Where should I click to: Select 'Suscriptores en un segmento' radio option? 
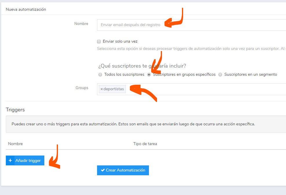220,75
